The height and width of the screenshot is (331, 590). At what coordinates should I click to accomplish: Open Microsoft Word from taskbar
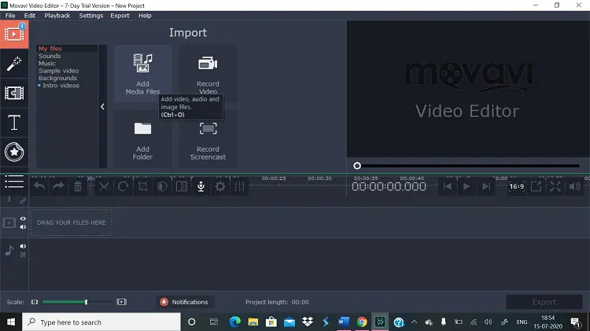tap(344, 322)
